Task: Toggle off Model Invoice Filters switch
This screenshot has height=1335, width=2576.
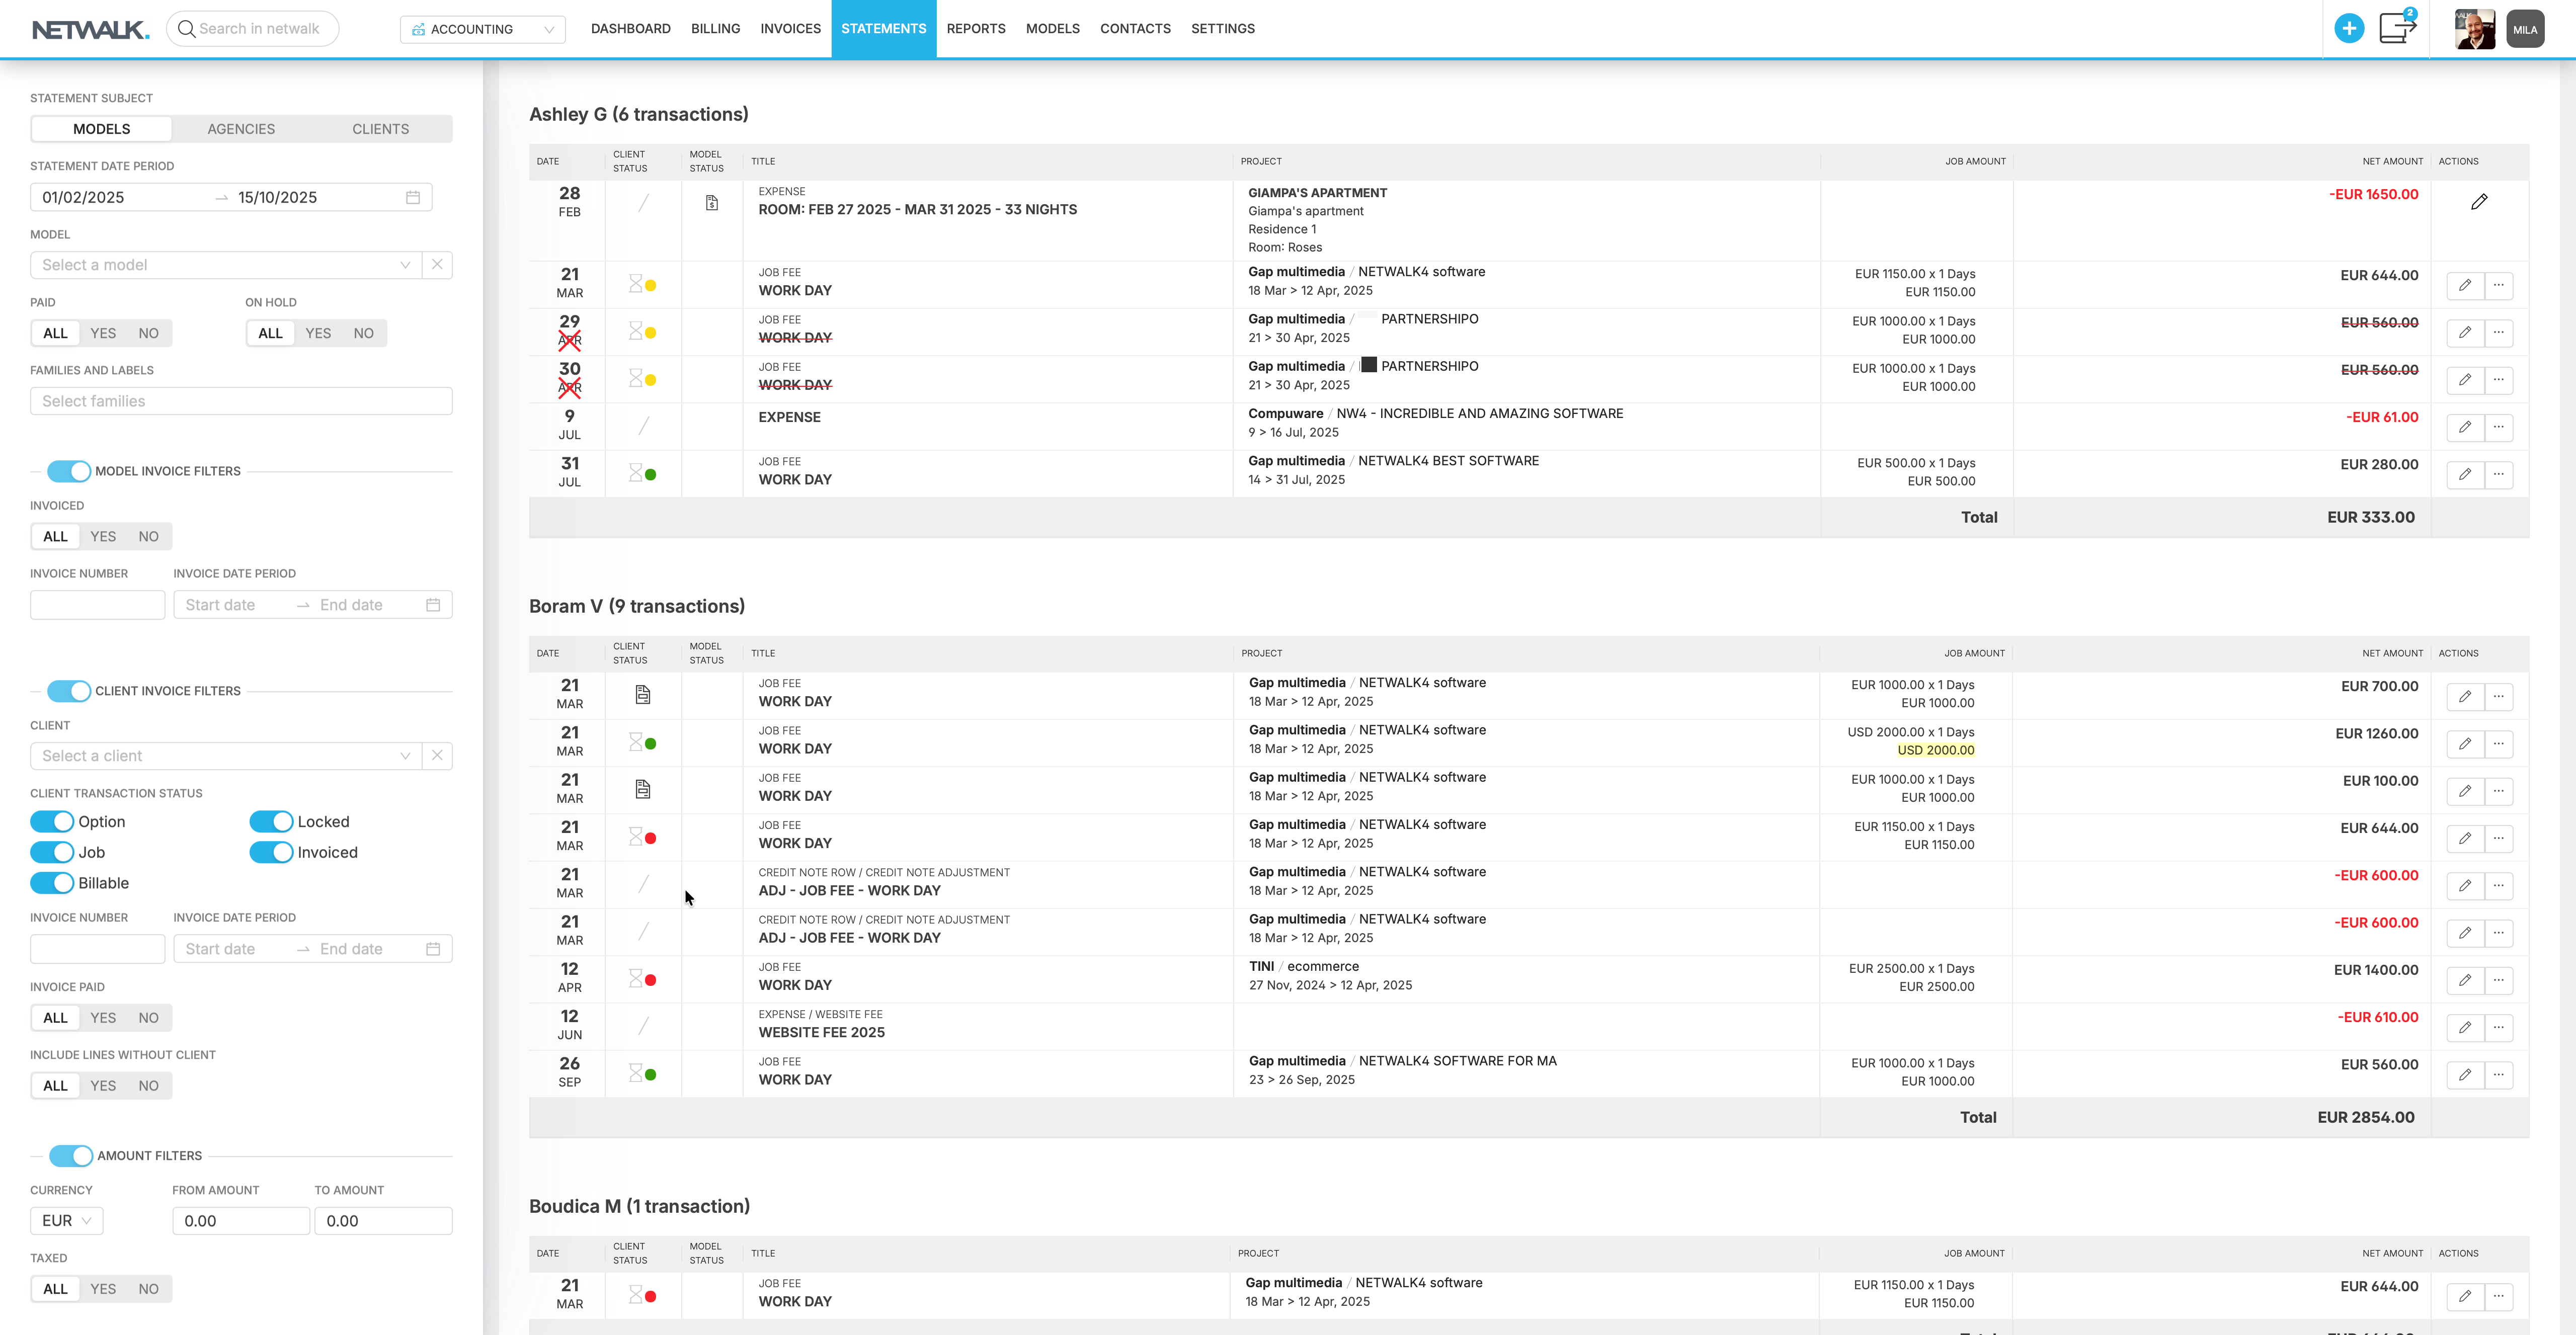Action: (x=69, y=471)
